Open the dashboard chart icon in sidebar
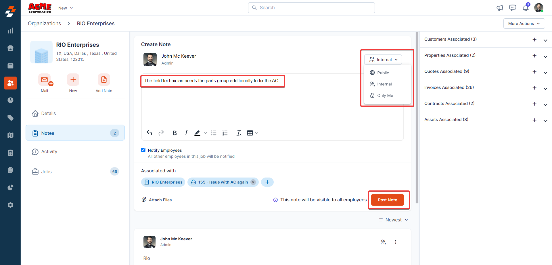552x265 pixels. (10, 31)
